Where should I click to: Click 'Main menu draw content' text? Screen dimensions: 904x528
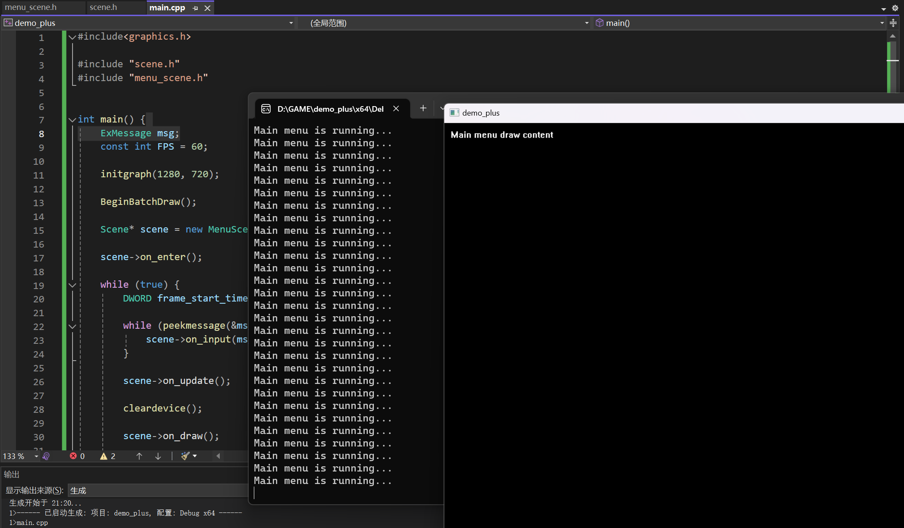point(502,135)
